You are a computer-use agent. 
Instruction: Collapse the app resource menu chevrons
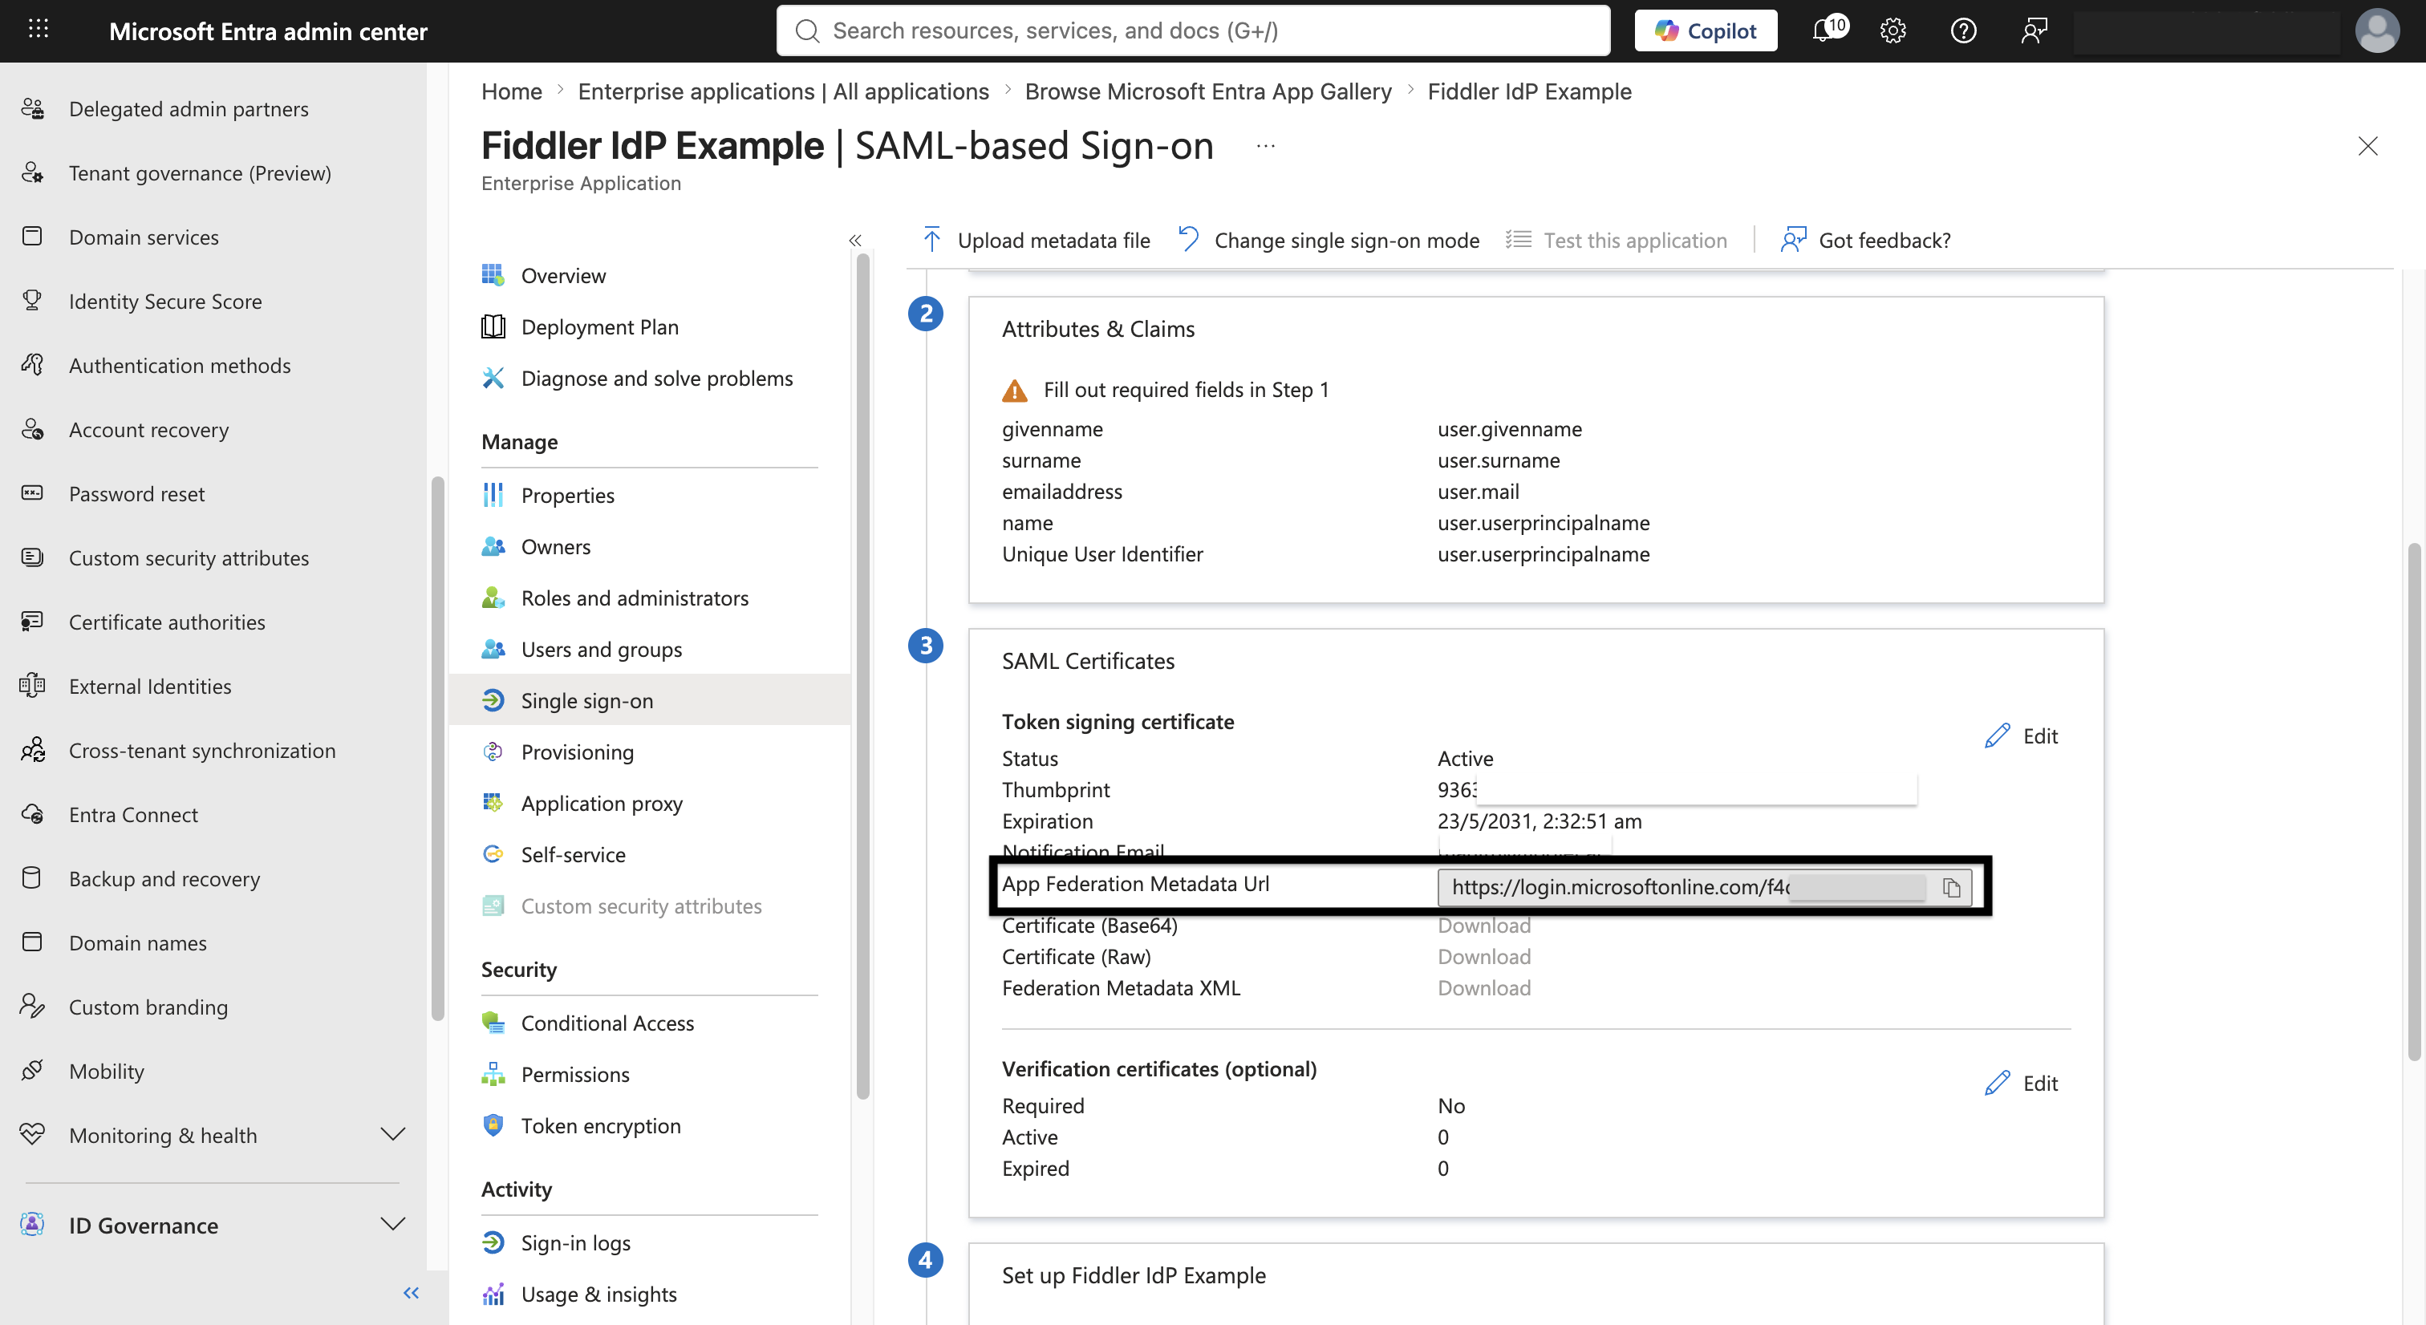(855, 240)
